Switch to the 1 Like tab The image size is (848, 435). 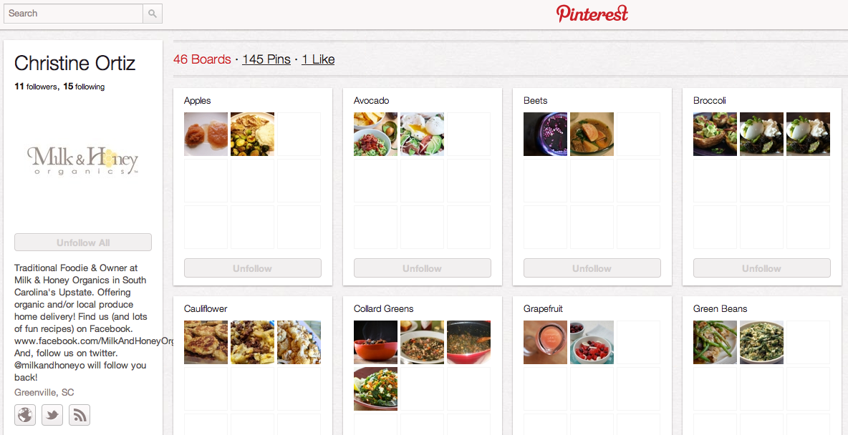tap(318, 59)
